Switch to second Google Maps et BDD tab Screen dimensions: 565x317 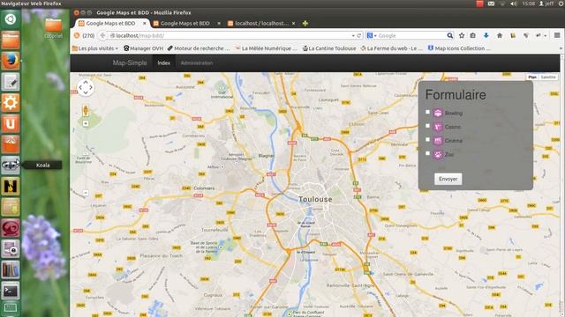pyautogui.click(x=185, y=24)
